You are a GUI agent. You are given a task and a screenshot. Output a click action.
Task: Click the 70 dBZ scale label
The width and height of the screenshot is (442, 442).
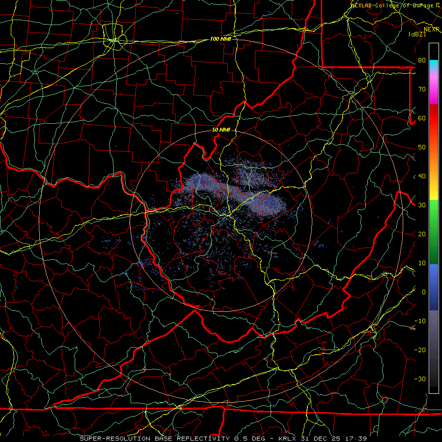click(422, 89)
